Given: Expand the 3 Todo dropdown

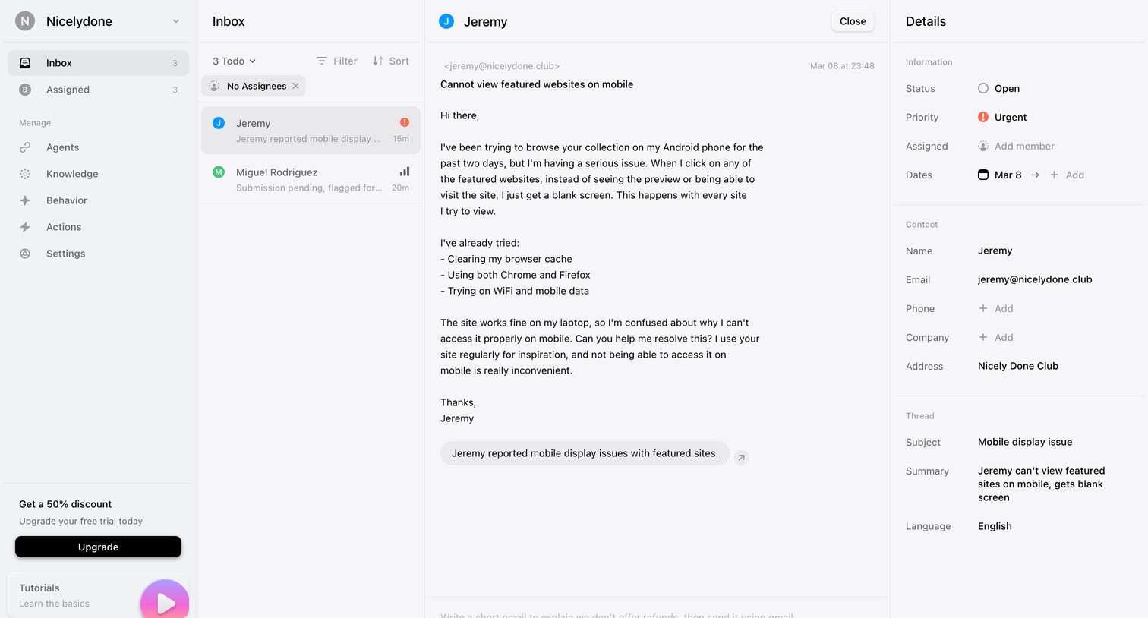Looking at the screenshot, I should 234,61.
